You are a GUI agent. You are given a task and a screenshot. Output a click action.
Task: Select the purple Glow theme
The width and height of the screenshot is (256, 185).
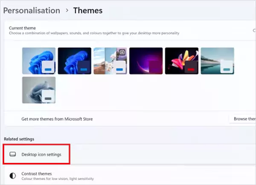coord(146,61)
